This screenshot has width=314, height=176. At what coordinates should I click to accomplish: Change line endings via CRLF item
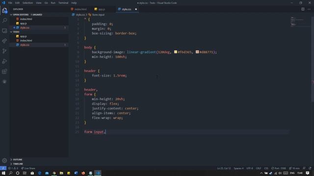tap(259, 168)
